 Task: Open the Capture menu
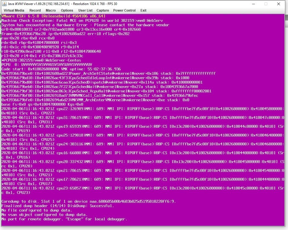[x=103, y=11]
